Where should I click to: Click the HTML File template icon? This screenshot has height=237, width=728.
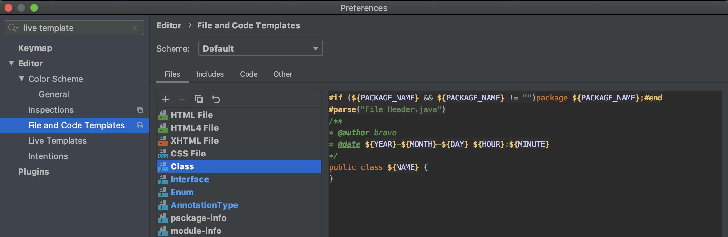(x=163, y=115)
